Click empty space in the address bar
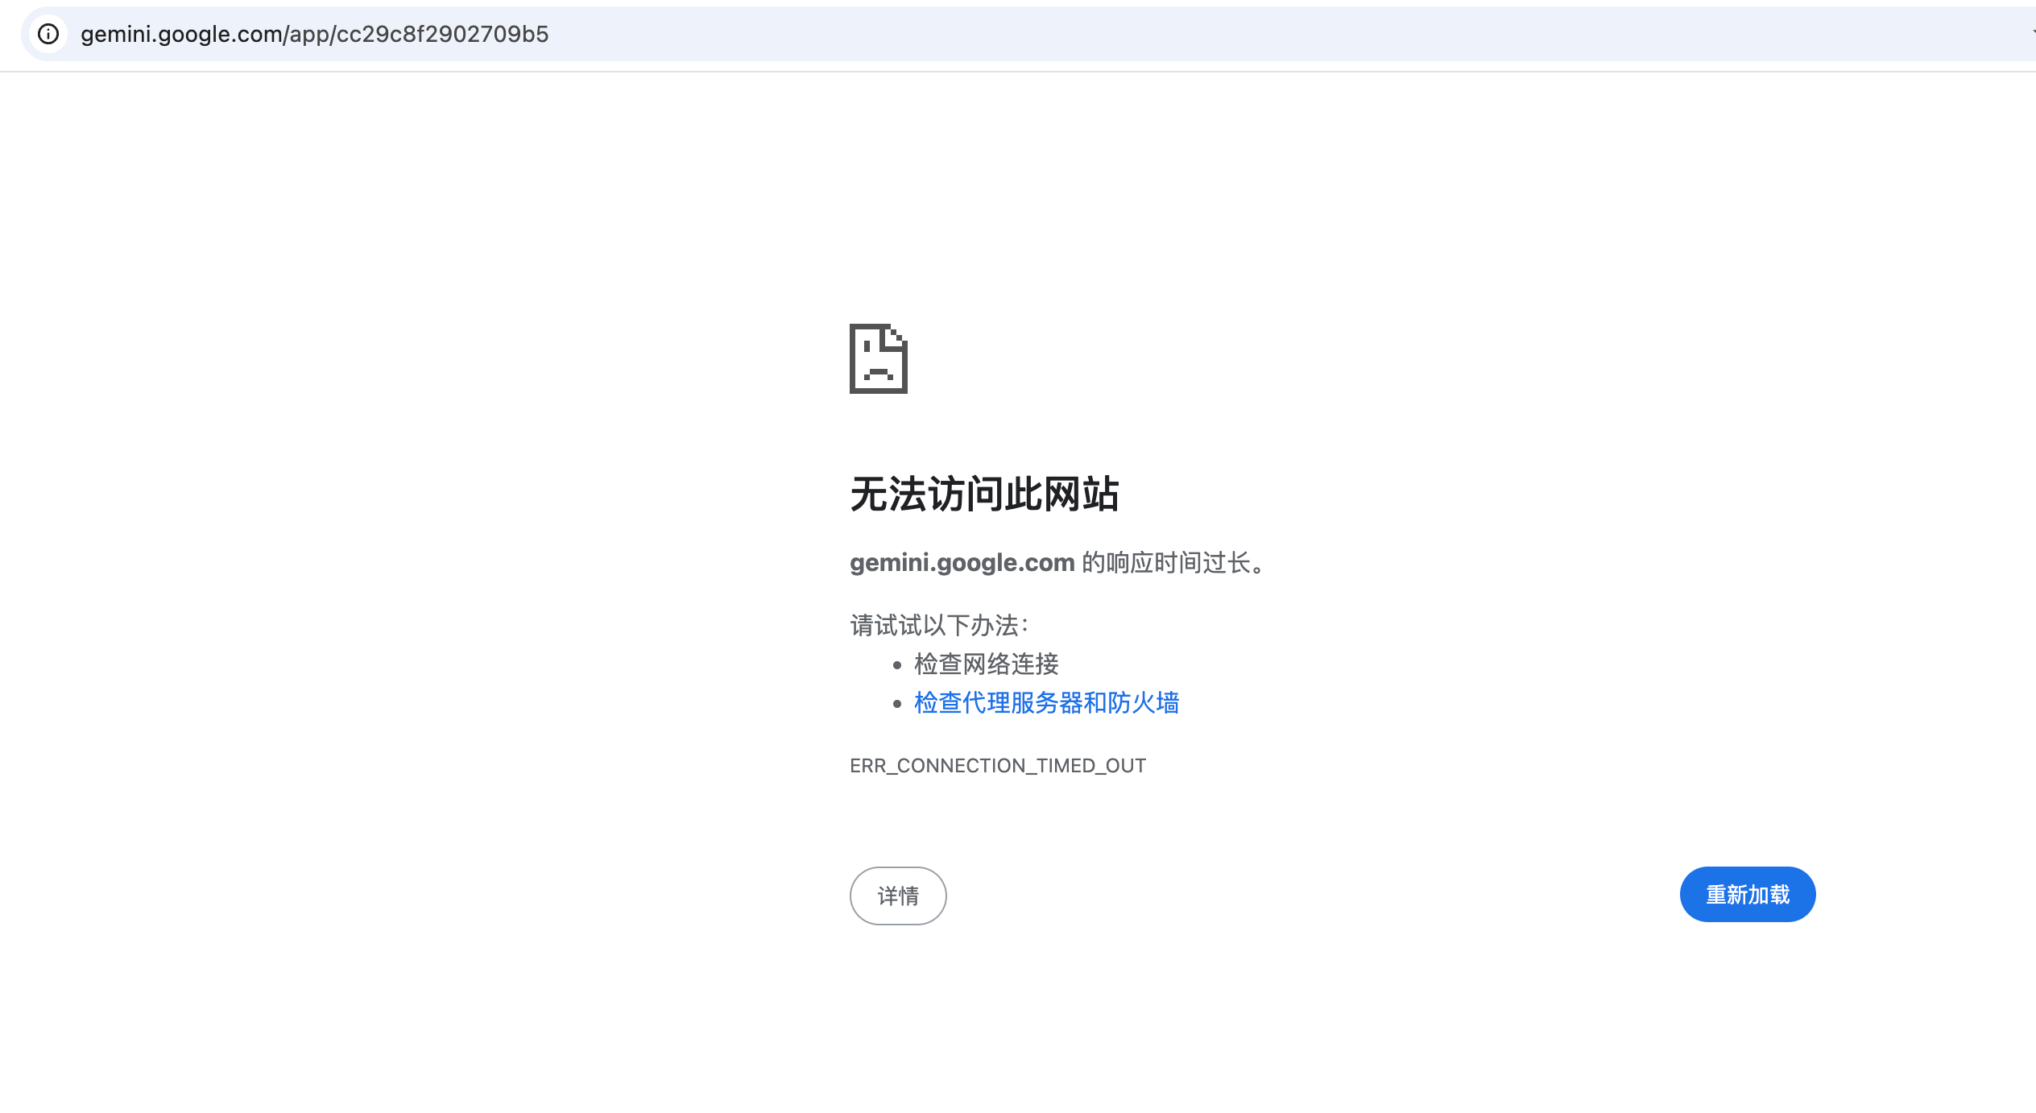Screen dimensions: 2036x1113 click(x=1208, y=34)
